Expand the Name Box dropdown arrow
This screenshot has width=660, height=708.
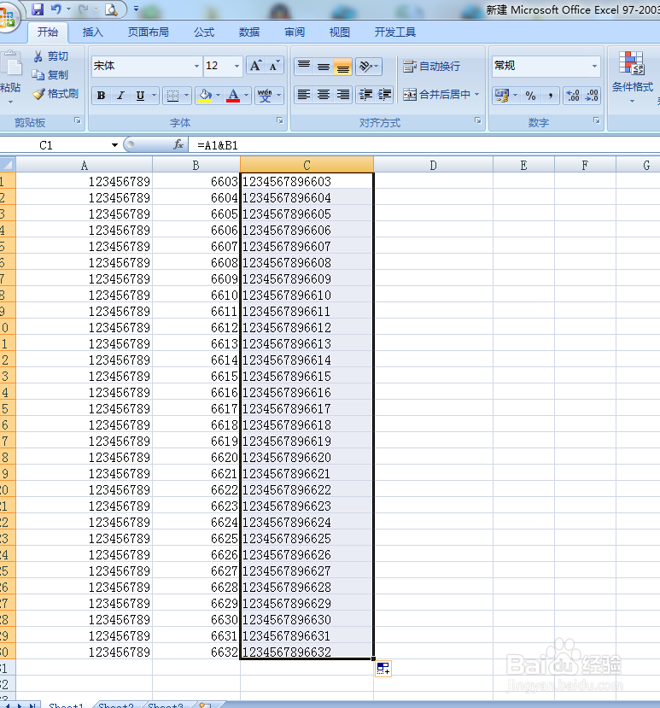point(114,145)
